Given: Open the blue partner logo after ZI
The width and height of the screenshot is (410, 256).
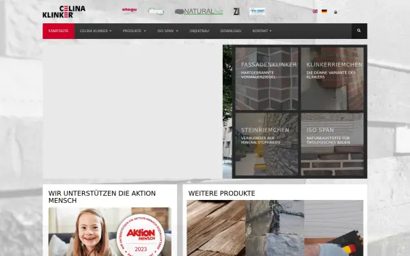Looking at the screenshot, I should click(x=258, y=12).
